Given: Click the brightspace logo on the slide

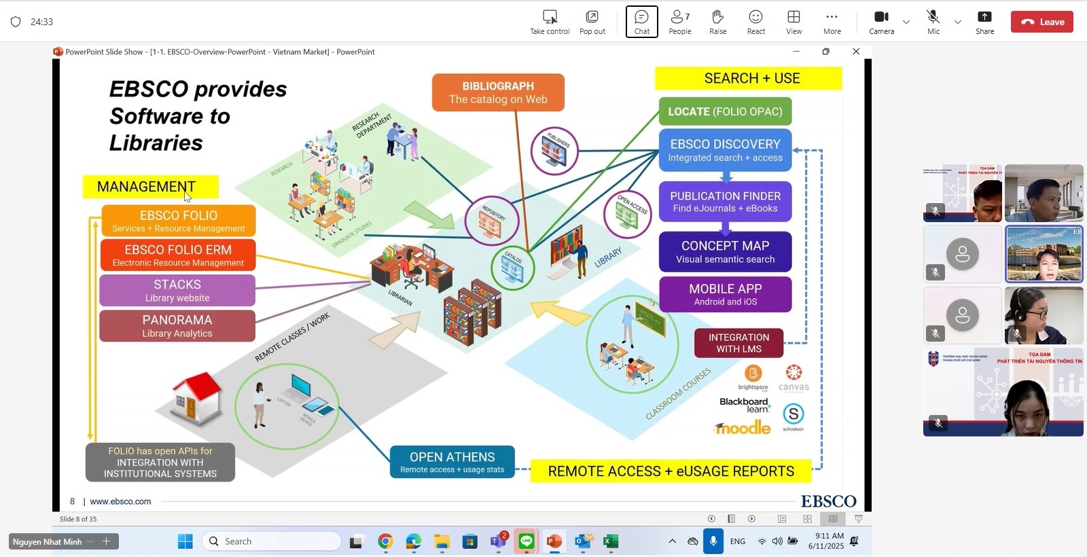Looking at the screenshot, I should point(753,378).
